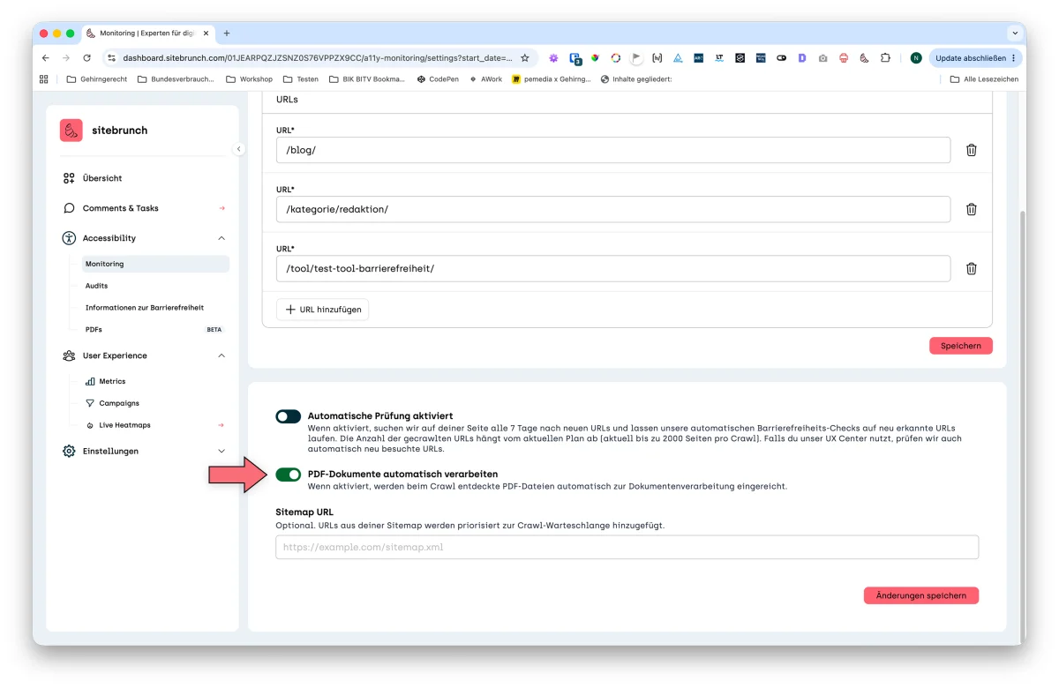Open the browser extensions puzzle menu
1059x688 pixels.
pos(885,58)
